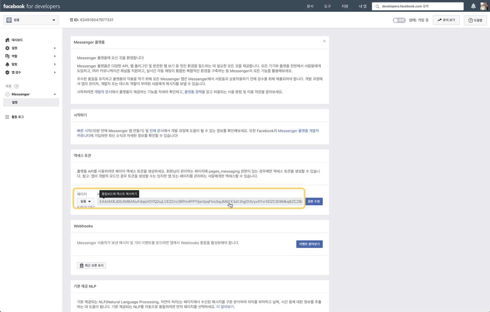Open the notifications bell icon
This screenshot has height=312, width=490.
[473, 6]
